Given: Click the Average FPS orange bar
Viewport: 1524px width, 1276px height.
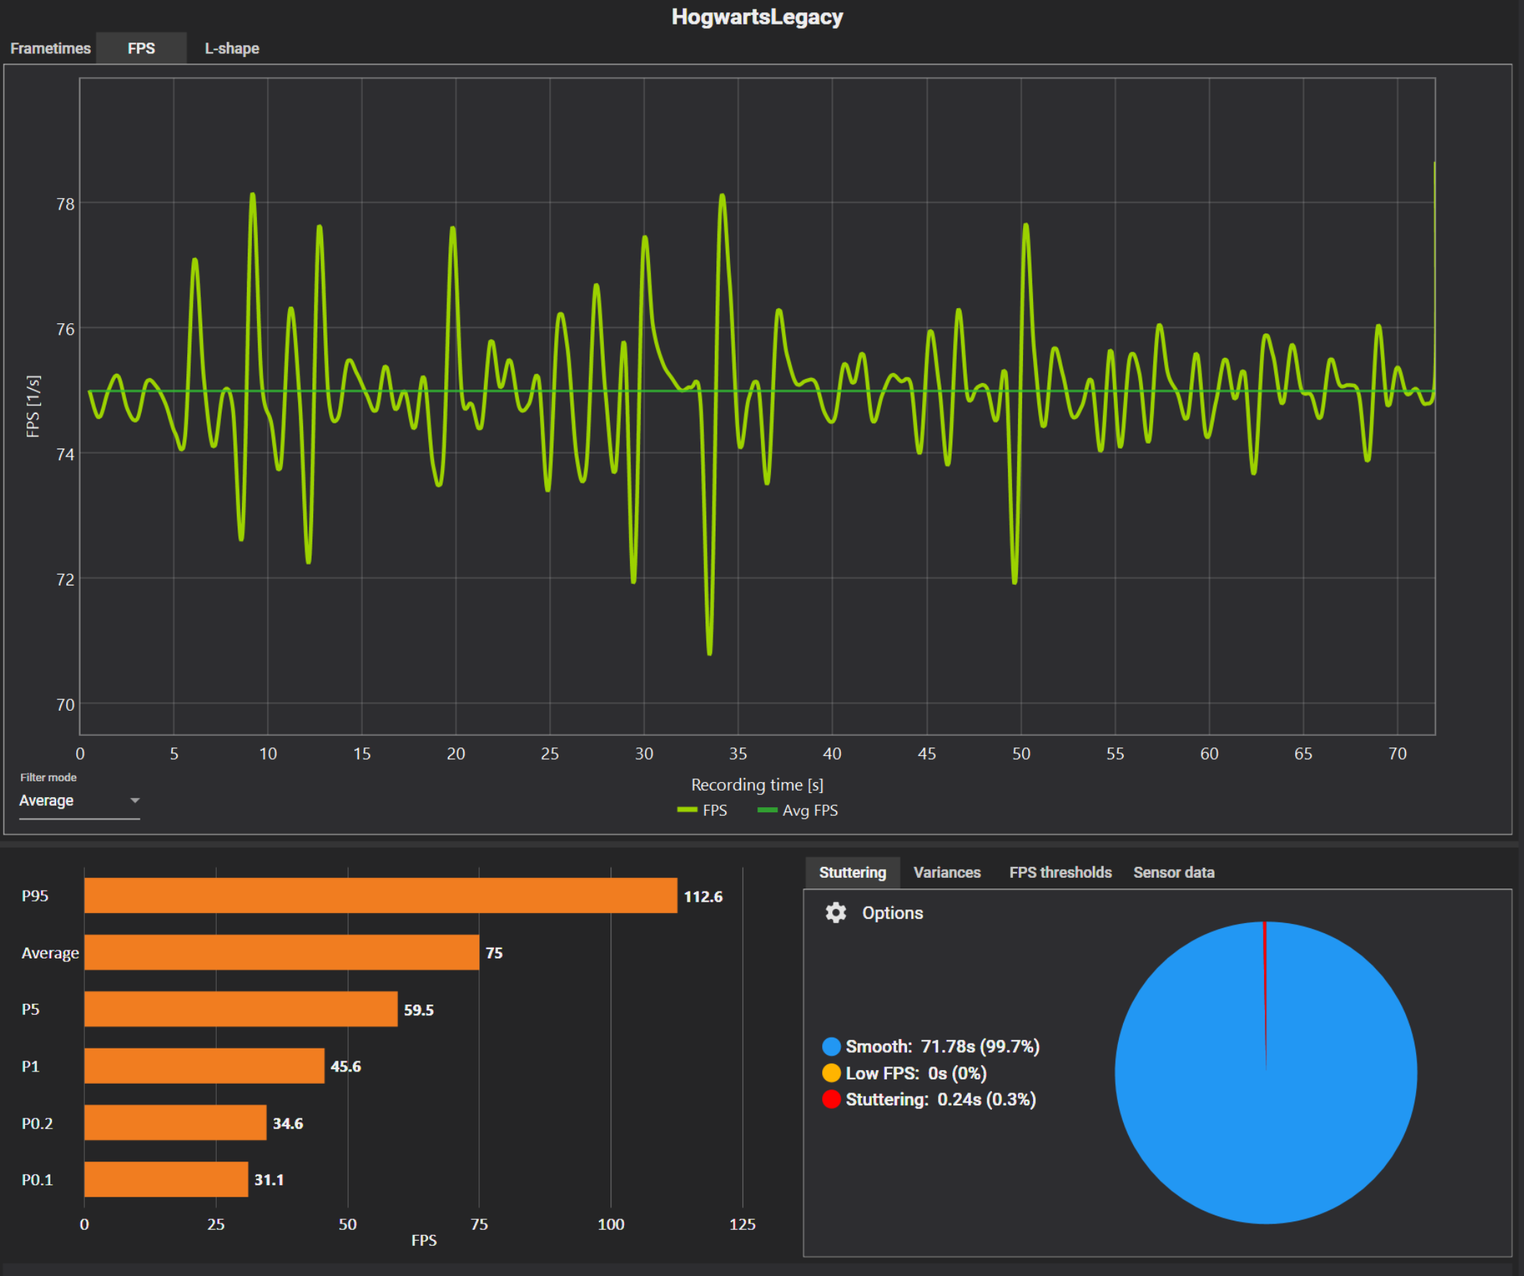Looking at the screenshot, I should [x=281, y=952].
